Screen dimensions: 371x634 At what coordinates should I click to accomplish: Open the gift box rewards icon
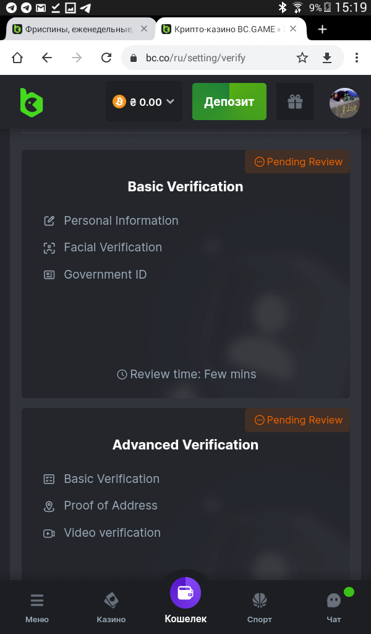coord(295,102)
